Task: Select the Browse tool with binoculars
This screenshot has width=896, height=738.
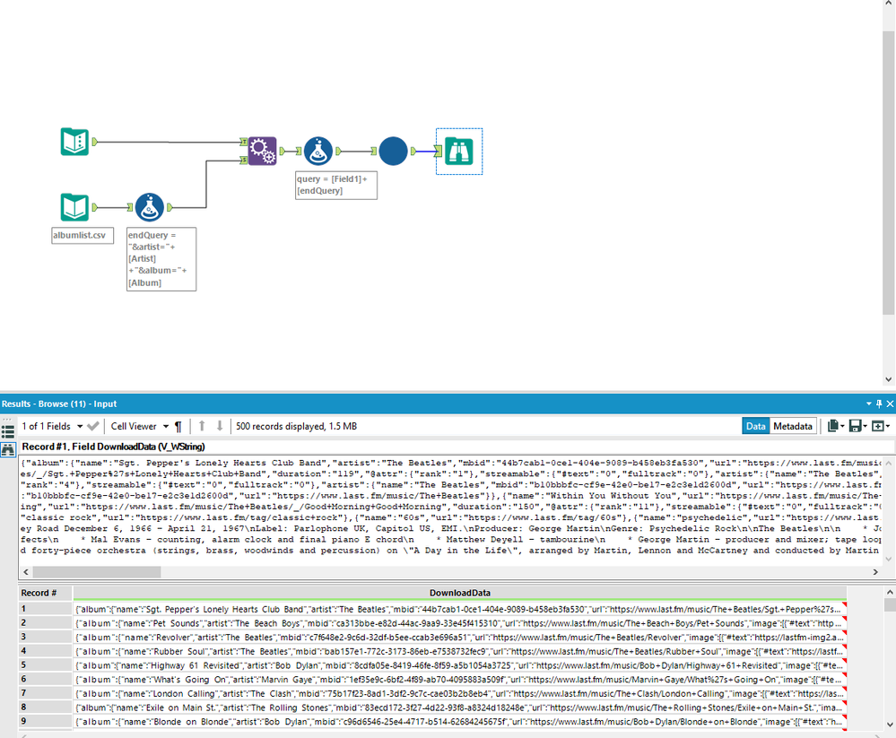Action: [x=459, y=152]
